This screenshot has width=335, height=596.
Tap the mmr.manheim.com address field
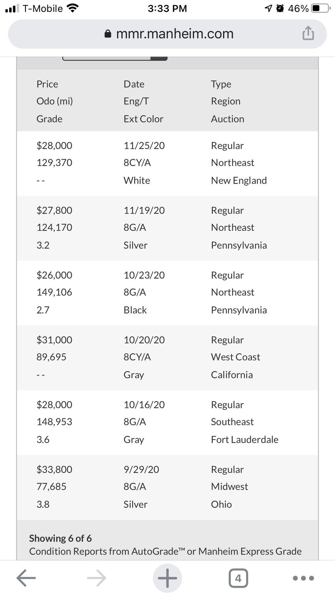(x=167, y=34)
